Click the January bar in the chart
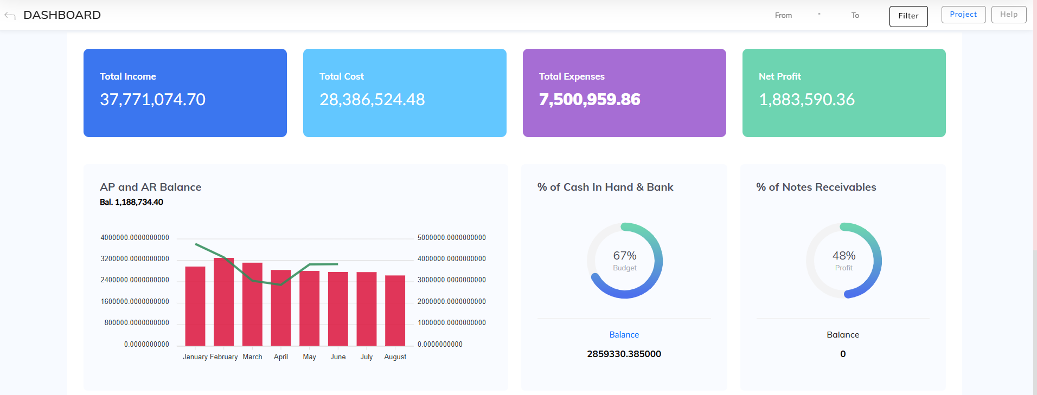 [195, 306]
